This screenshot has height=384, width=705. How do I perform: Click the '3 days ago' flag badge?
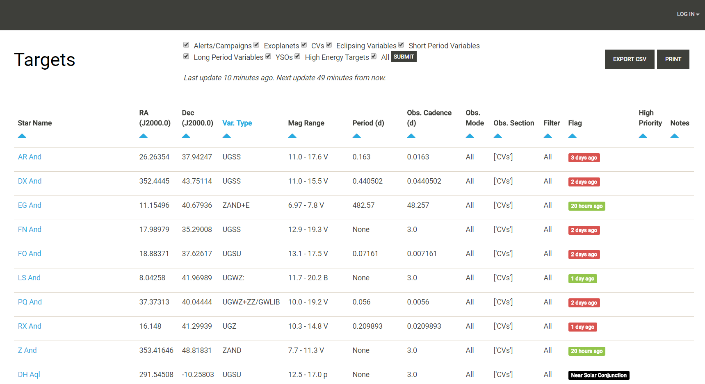584,157
